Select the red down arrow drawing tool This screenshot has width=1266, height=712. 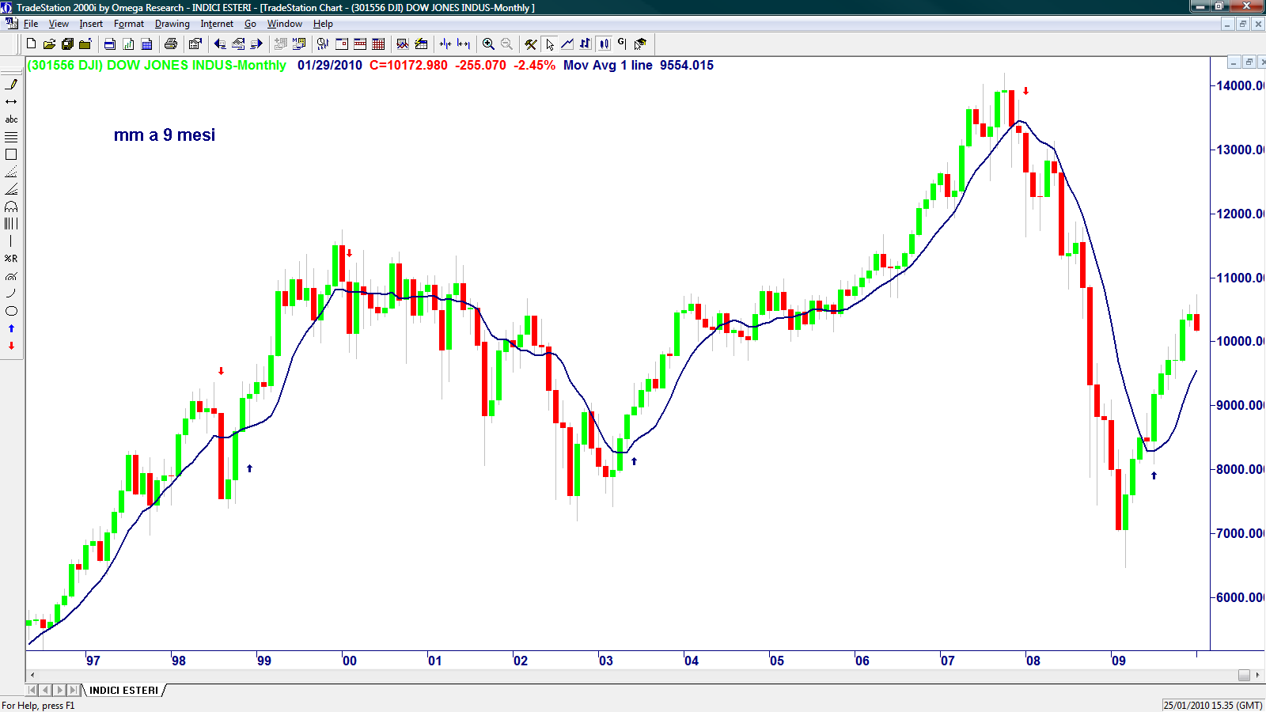11,346
